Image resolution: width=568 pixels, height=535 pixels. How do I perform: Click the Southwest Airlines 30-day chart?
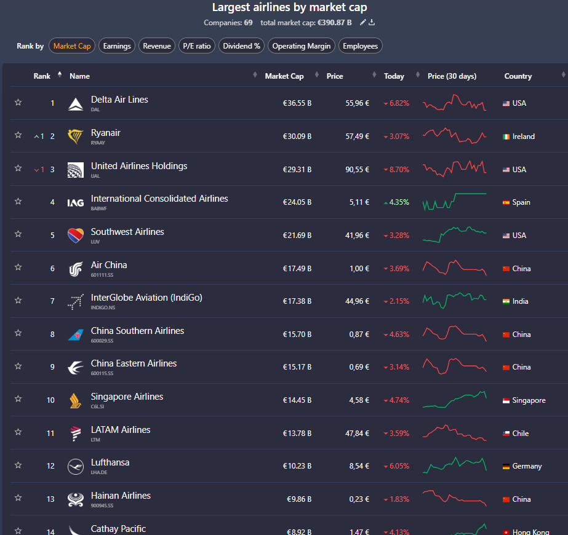point(455,234)
